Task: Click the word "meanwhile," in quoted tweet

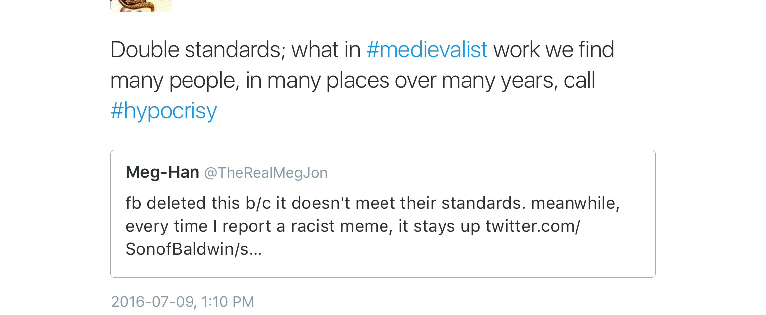Action: [575, 203]
